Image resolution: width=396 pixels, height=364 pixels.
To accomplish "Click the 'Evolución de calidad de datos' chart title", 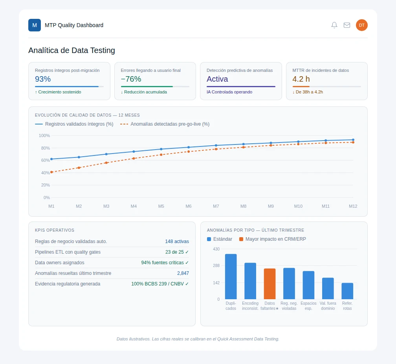I will [x=87, y=115].
